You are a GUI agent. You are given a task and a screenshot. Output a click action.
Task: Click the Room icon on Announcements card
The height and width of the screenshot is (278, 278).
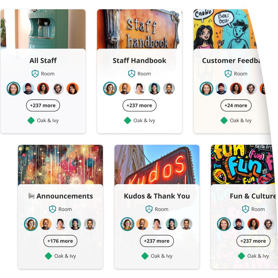(x=52, y=209)
